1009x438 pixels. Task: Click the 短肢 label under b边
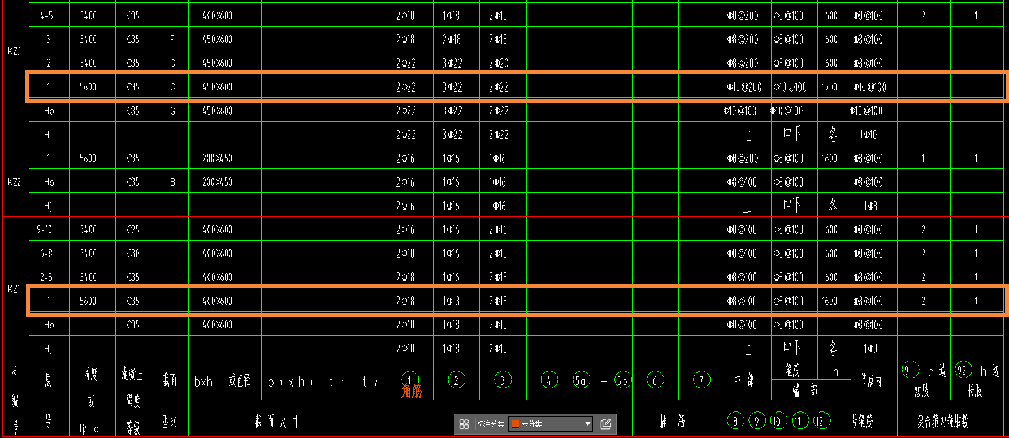tap(922, 391)
